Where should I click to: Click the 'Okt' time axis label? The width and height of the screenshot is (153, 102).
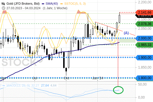[66, 78]
